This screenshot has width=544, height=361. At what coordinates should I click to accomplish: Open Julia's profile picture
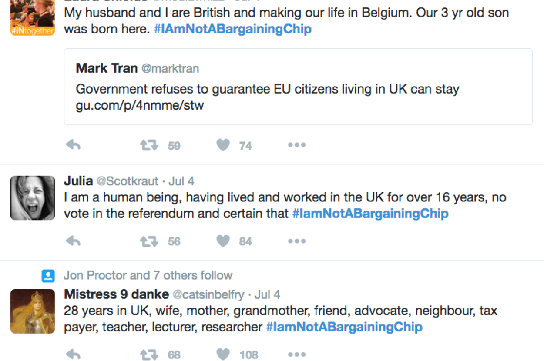click(33, 198)
